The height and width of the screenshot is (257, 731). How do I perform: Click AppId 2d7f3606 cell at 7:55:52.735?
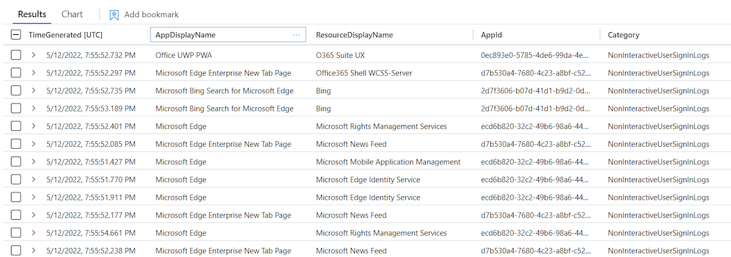(535, 91)
